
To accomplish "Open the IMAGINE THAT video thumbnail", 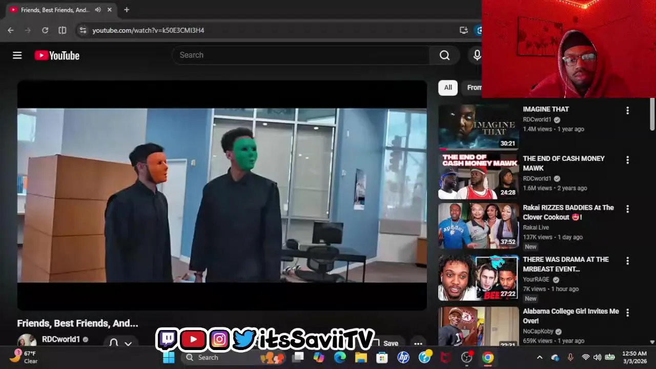I will click(x=478, y=127).
